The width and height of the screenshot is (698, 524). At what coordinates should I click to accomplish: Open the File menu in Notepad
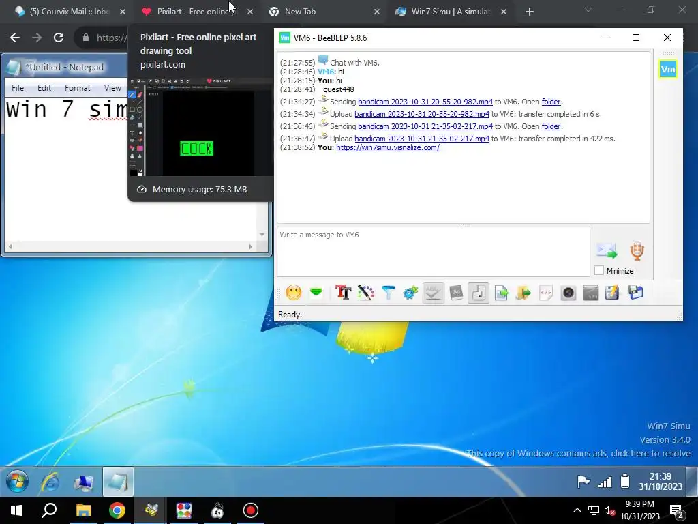pyautogui.click(x=18, y=88)
